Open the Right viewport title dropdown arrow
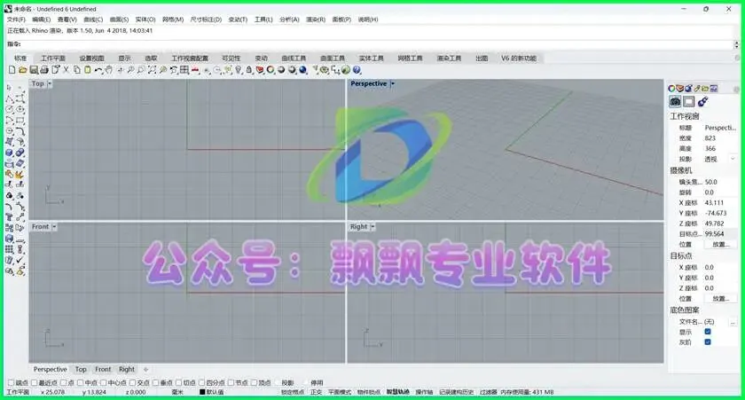 pos(372,227)
